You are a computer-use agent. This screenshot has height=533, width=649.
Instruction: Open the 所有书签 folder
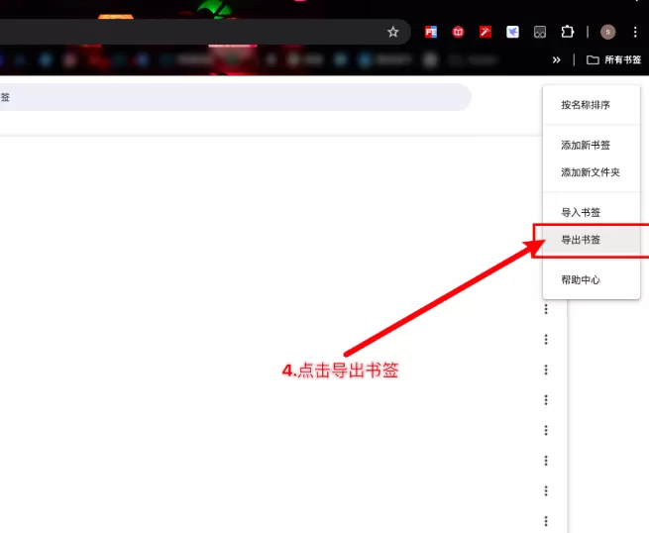pos(613,60)
